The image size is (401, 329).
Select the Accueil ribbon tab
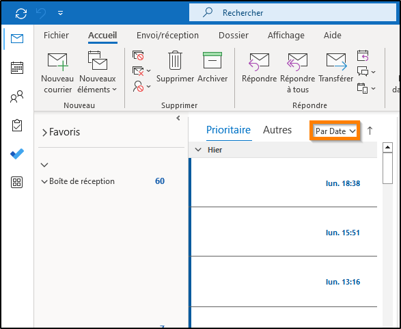pyautogui.click(x=102, y=36)
